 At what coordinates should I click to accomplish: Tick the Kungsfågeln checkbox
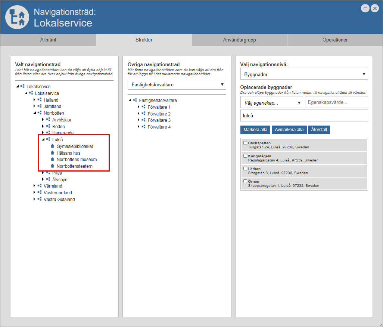245,156
